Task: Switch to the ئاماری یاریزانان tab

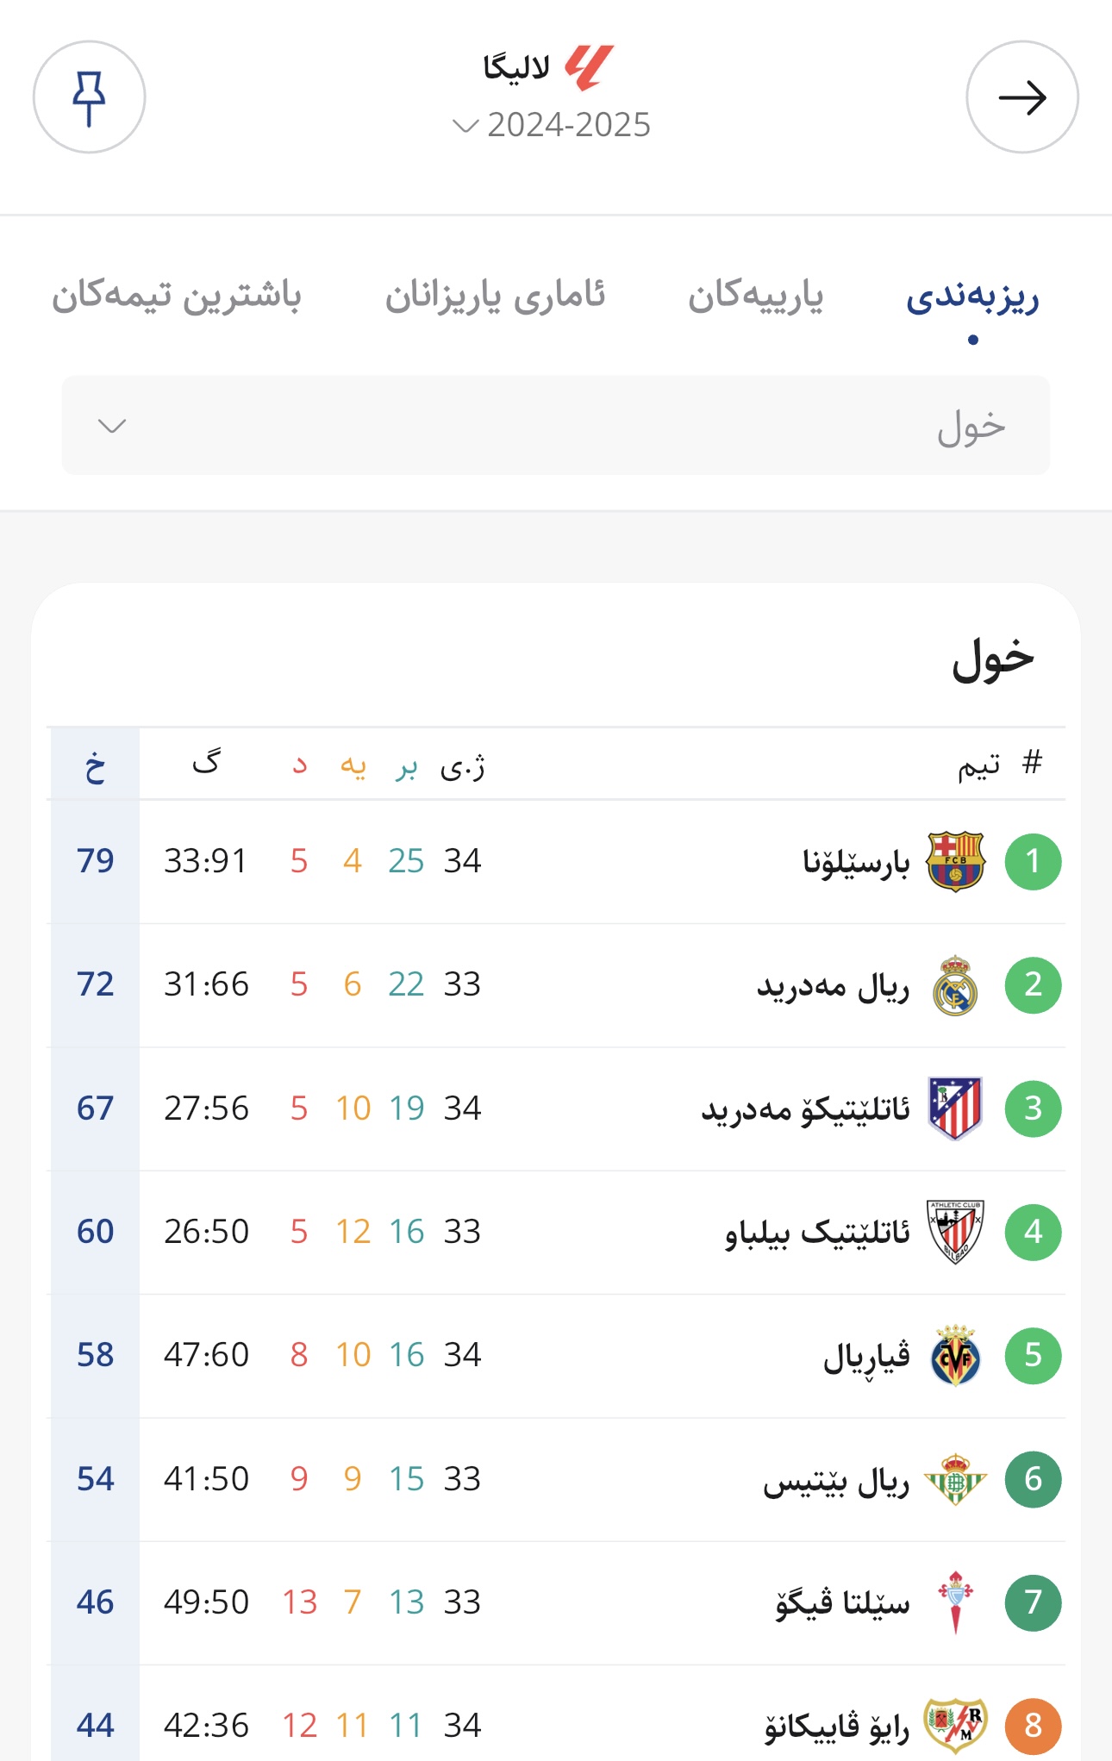Action: [x=495, y=296]
